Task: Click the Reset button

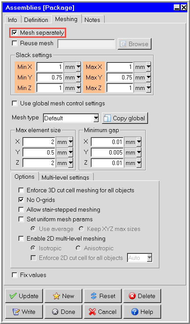Action: pyautogui.click(x=102, y=296)
